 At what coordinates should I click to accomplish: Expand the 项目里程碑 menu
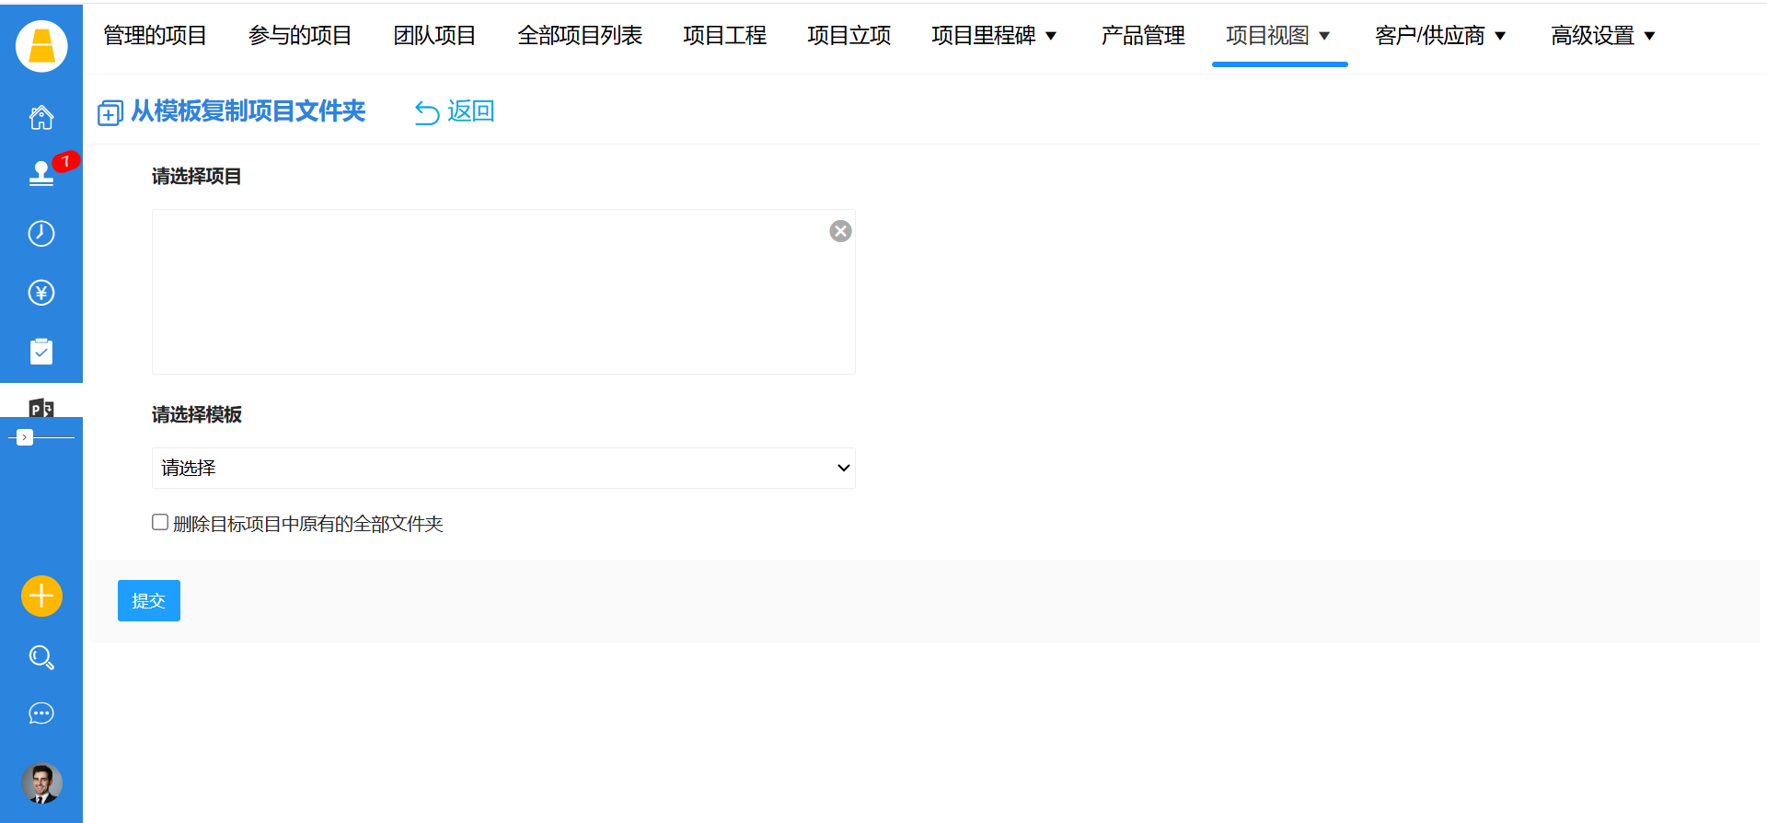(994, 36)
